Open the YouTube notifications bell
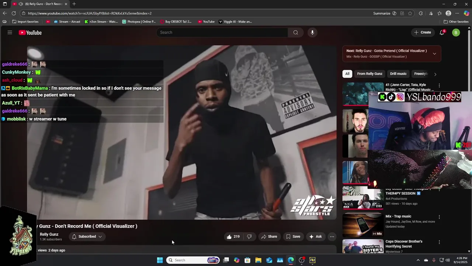Viewport: 472px width, 266px height. coord(442,33)
